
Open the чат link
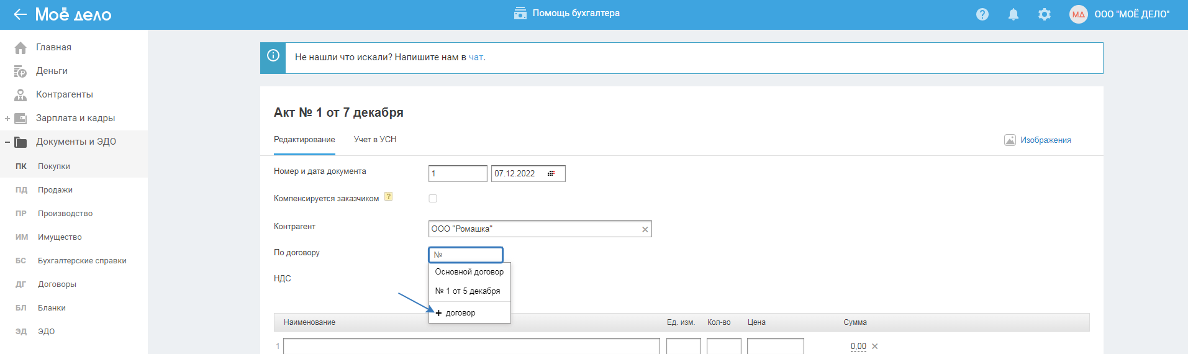[475, 57]
